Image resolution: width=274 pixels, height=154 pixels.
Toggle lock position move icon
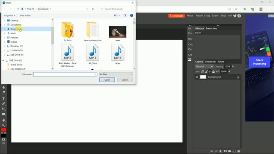[210, 71]
